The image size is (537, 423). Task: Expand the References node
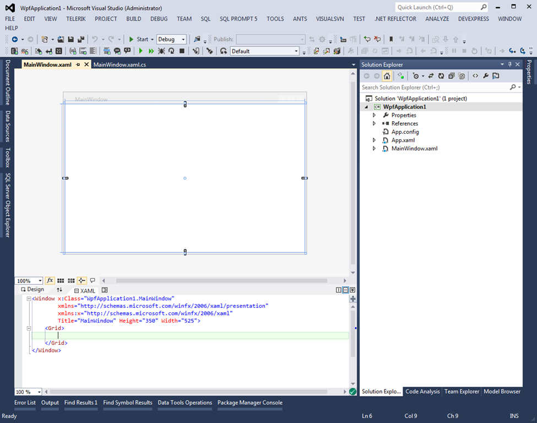(x=375, y=123)
